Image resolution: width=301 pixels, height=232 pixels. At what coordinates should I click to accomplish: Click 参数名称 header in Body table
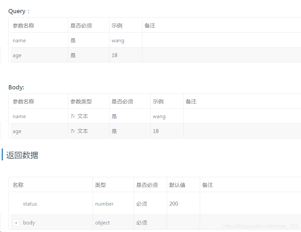point(23,102)
